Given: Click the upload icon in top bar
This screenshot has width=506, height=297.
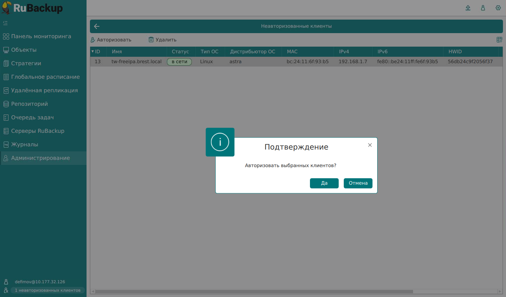Looking at the screenshot, I should (468, 8).
